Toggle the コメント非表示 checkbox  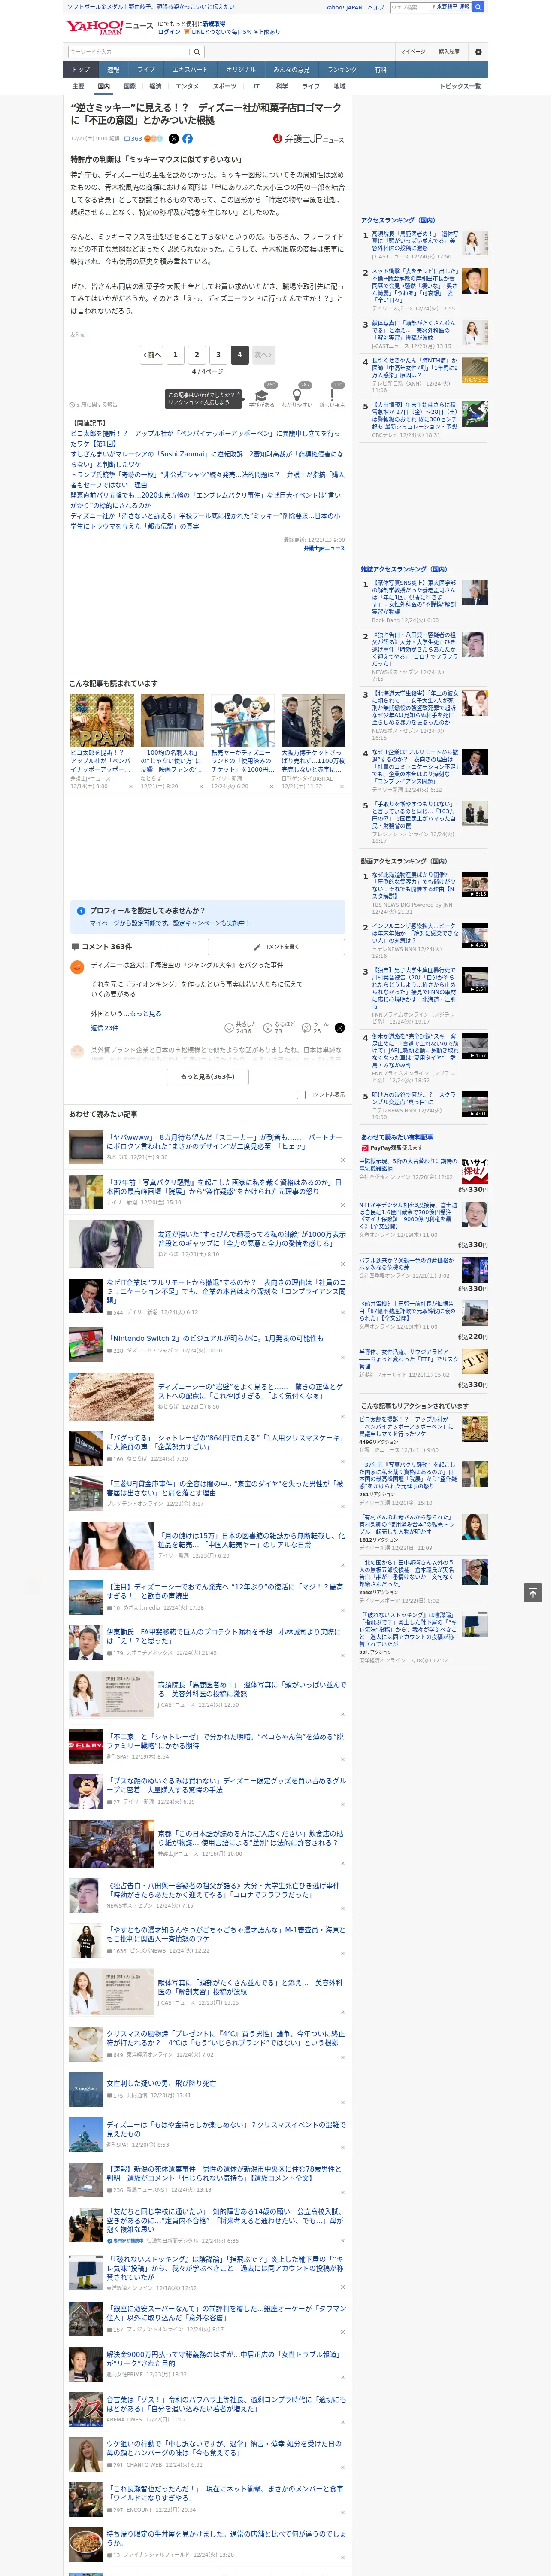pyautogui.click(x=301, y=1095)
